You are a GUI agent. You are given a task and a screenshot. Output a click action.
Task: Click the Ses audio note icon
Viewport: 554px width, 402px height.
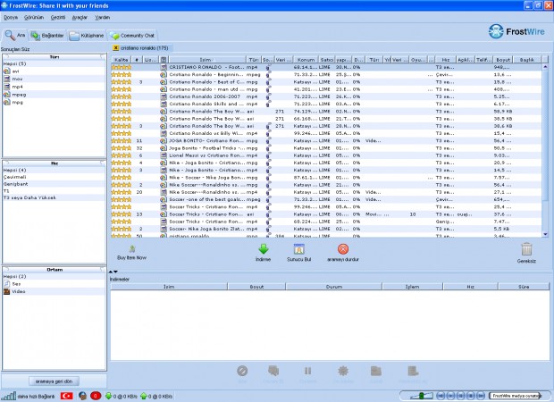[x=7, y=284]
